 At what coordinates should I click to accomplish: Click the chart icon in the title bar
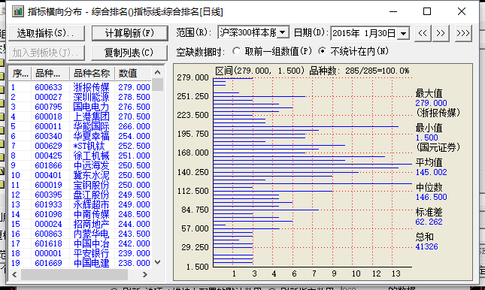pyautogui.click(x=18, y=12)
